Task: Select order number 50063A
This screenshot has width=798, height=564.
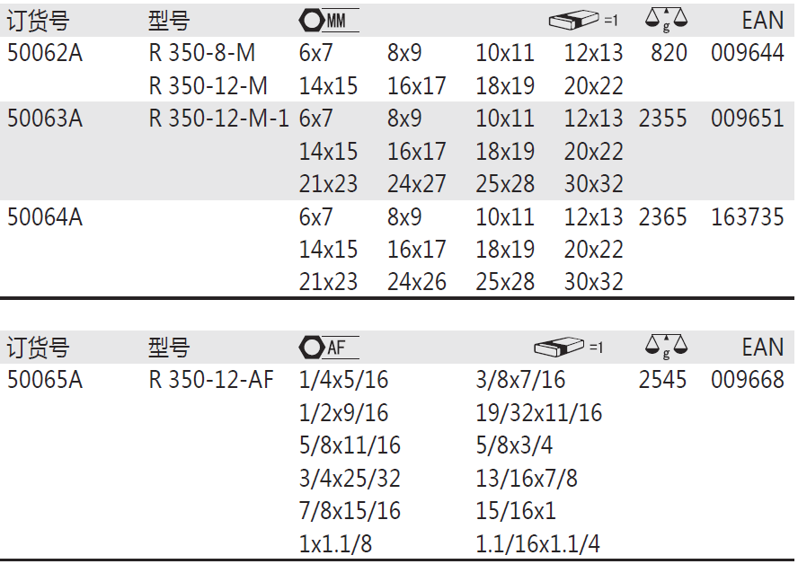Action: tap(45, 119)
